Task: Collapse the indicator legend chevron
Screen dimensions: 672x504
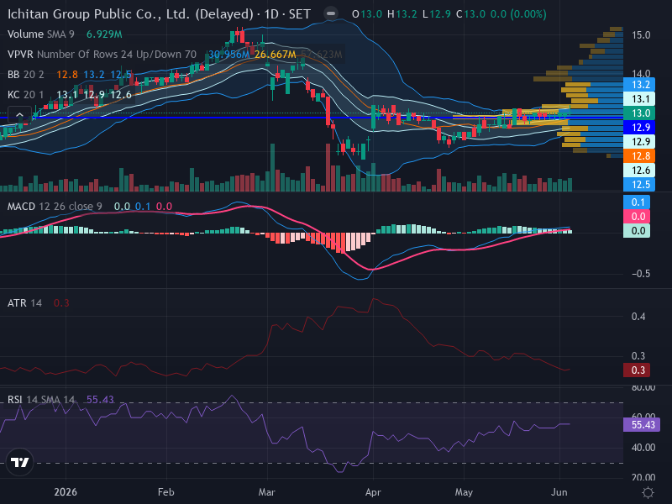Action: coord(19,115)
